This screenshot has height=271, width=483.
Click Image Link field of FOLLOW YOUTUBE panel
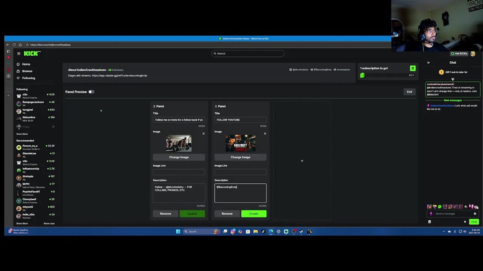pyautogui.click(x=240, y=172)
